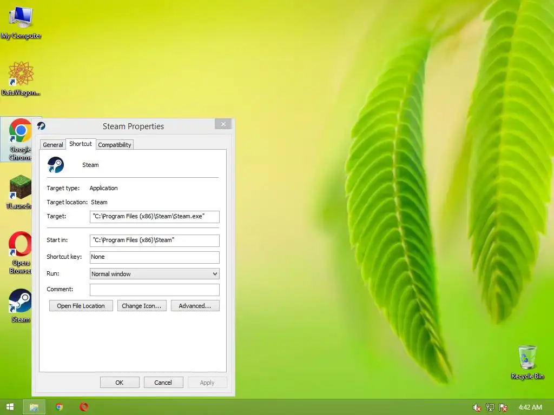Switch to the Compatibility tab
Image resolution: width=554 pixels, height=415 pixels.
click(x=115, y=145)
